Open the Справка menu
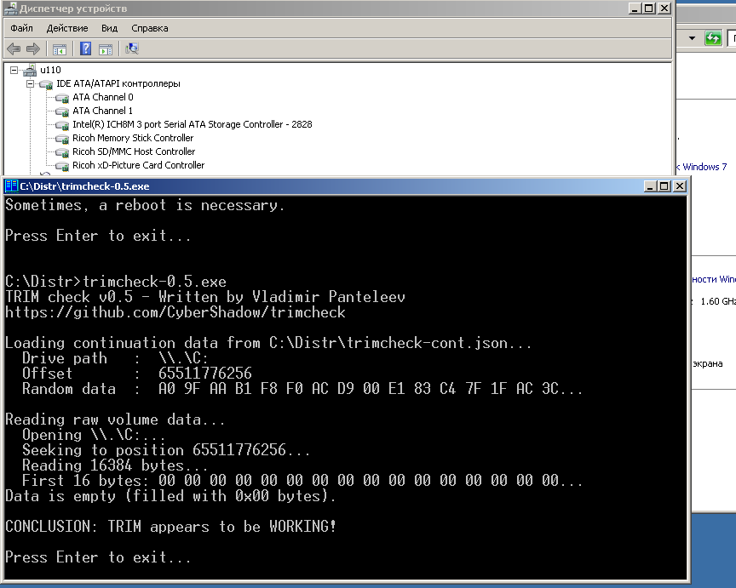Image resolution: width=736 pixels, height=588 pixels. coord(150,28)
